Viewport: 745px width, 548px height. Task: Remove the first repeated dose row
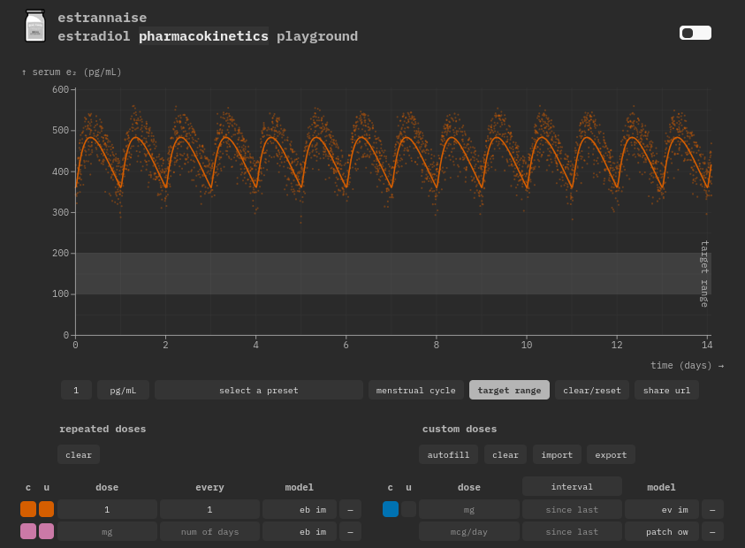click(x=350, y=509)
